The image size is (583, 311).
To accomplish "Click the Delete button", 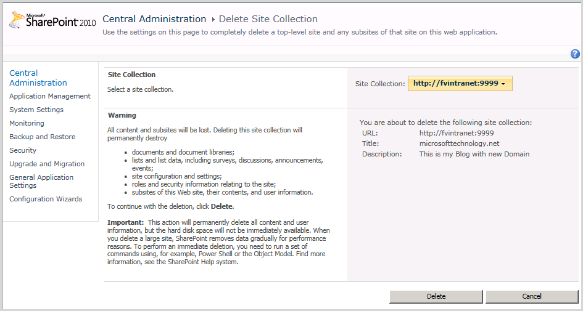I will pos(436,296).
